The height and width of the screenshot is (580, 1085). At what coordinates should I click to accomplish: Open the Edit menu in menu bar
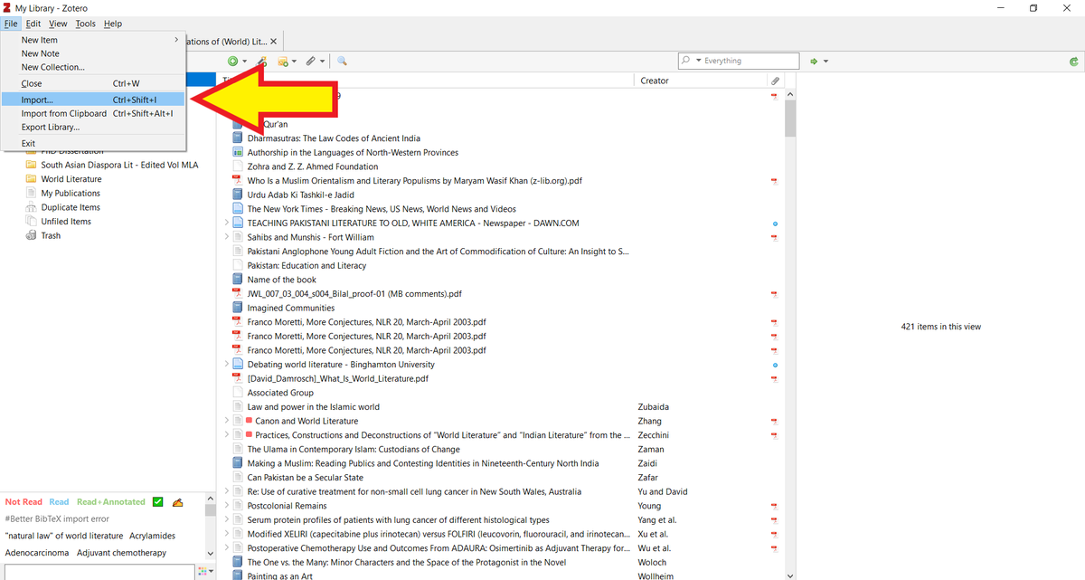[33, 24]
